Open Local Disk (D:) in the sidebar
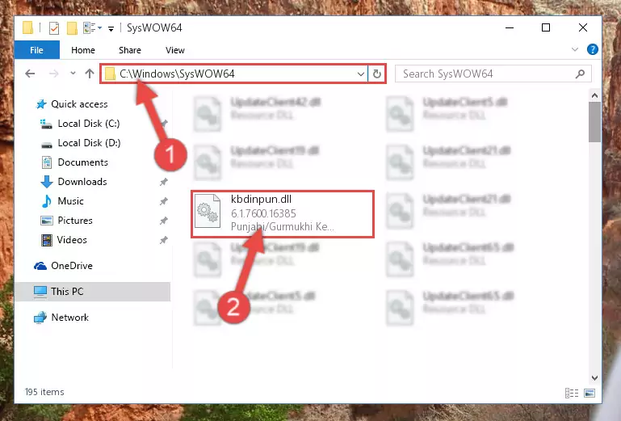 89,143
